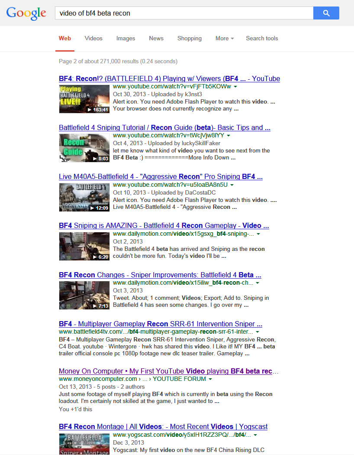Open 'BF4 - Multiplayer Gameplay Recon SRR-61' result

pyautogui.click(x=161, y=324)
